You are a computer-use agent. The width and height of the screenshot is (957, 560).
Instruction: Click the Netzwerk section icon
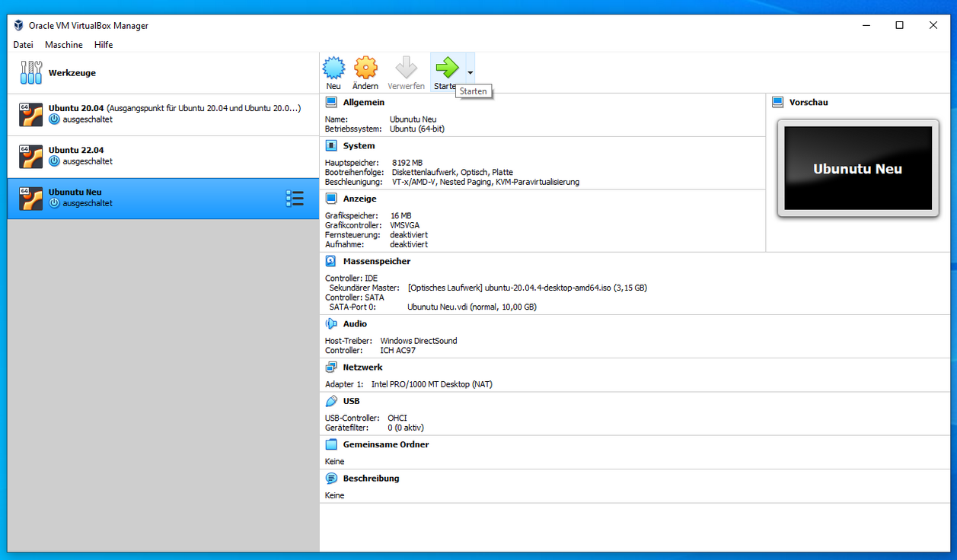pyautogui.click(x=331, y=367)
